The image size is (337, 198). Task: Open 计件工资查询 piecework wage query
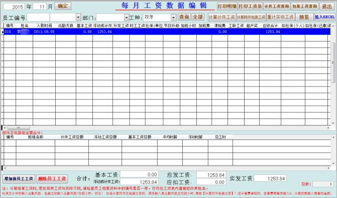click(277, 6)
